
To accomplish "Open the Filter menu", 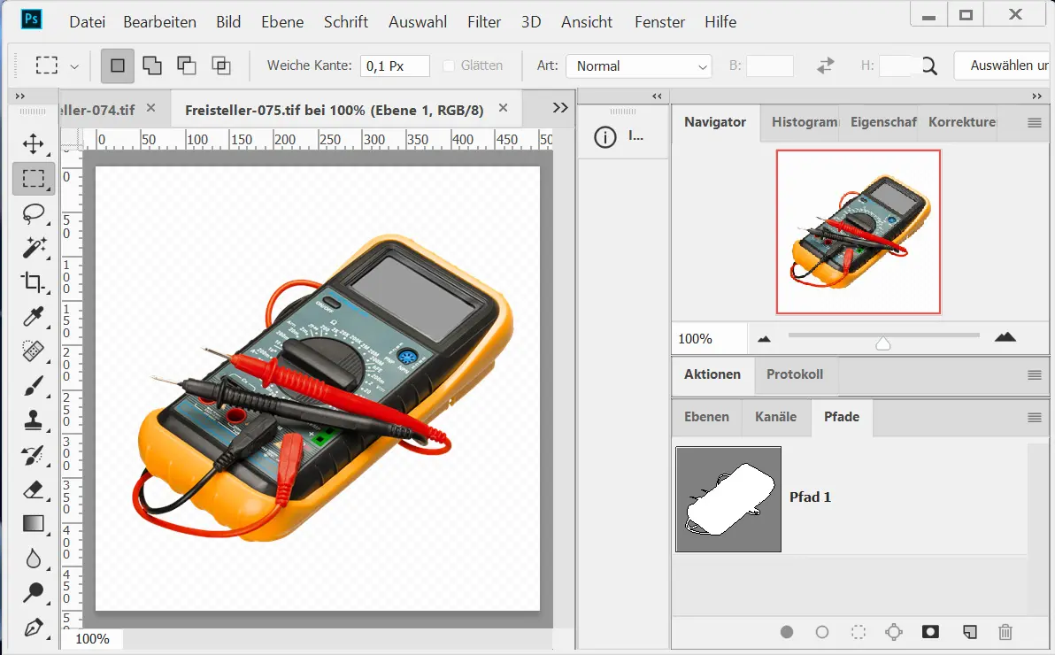I will click(483, 22).
